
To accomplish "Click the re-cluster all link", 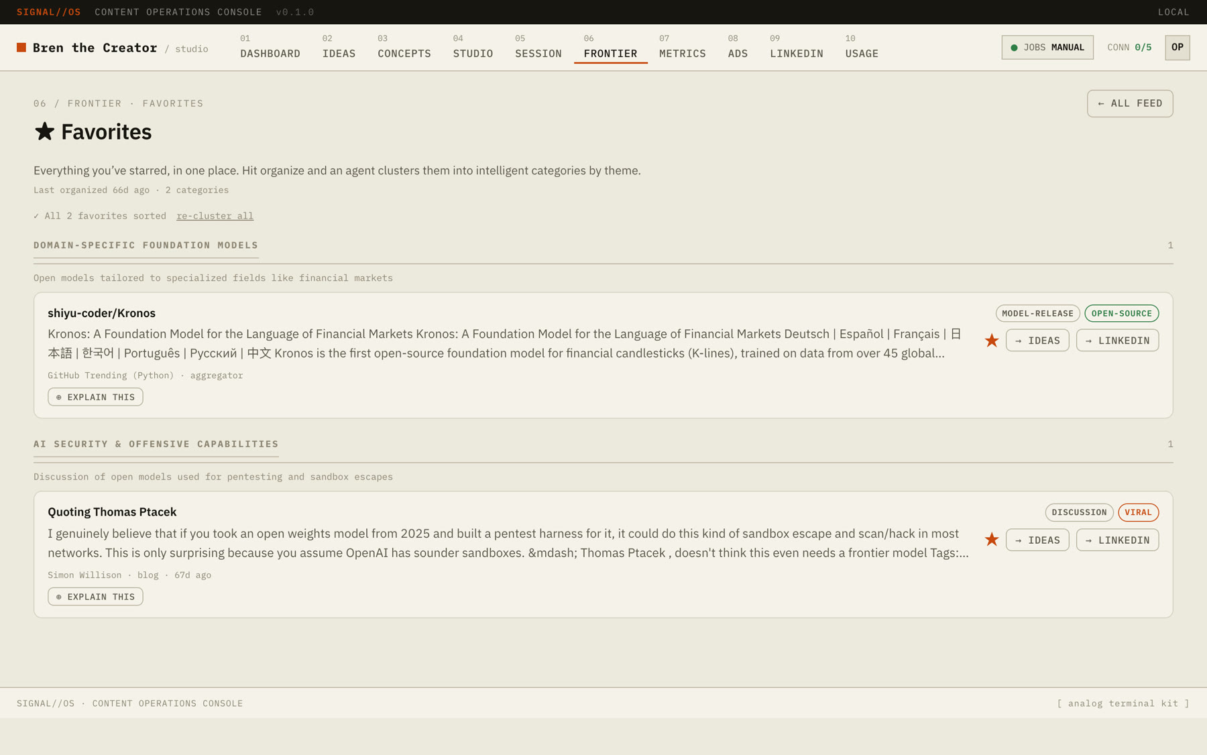I will 215,216.
